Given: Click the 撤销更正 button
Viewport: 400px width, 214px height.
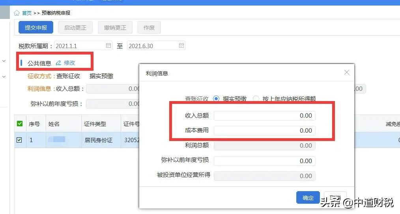Looking at the screenshot, I should (x=115, y=28).
